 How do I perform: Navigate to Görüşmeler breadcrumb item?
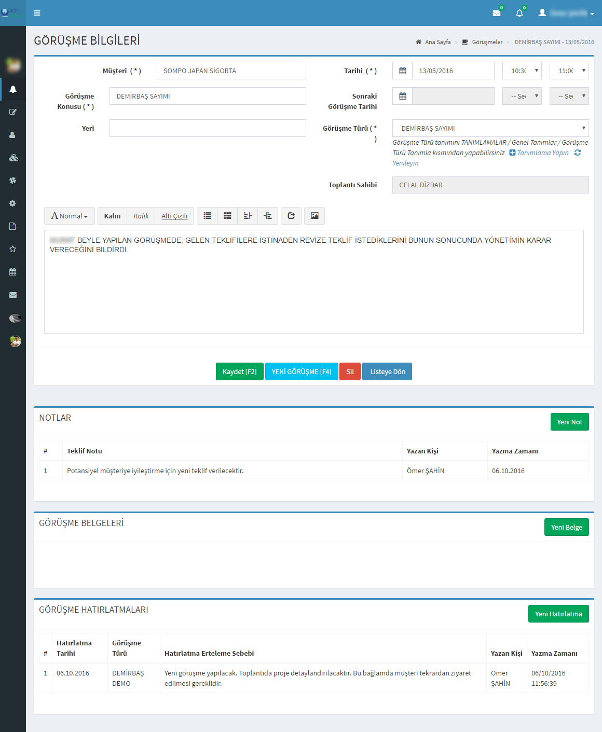point(487,42)
